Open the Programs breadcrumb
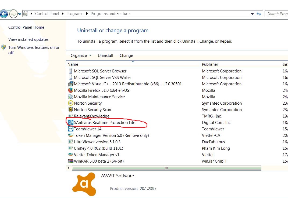The width and height of the screenshot is (288, 198). click(x=75, y=14)
